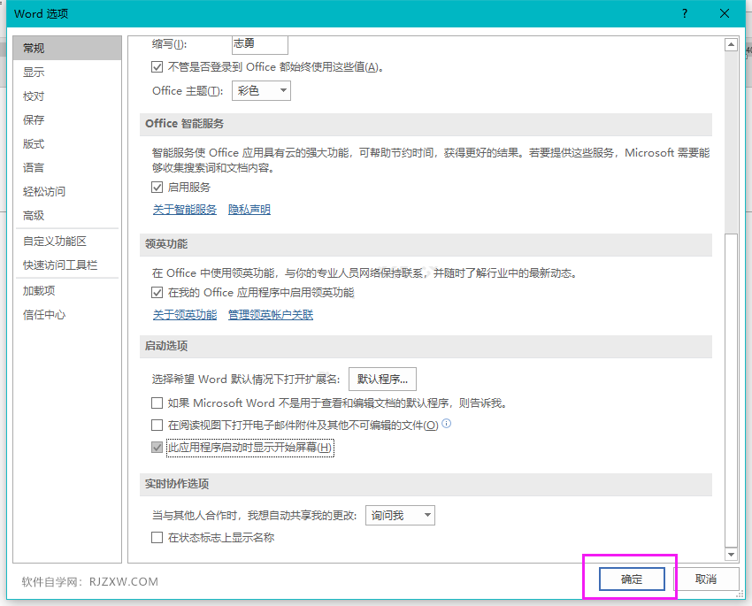752x606 pixels.
Task: Click inside the 缩写 abbreviation text field
Action: pos(259,42)
